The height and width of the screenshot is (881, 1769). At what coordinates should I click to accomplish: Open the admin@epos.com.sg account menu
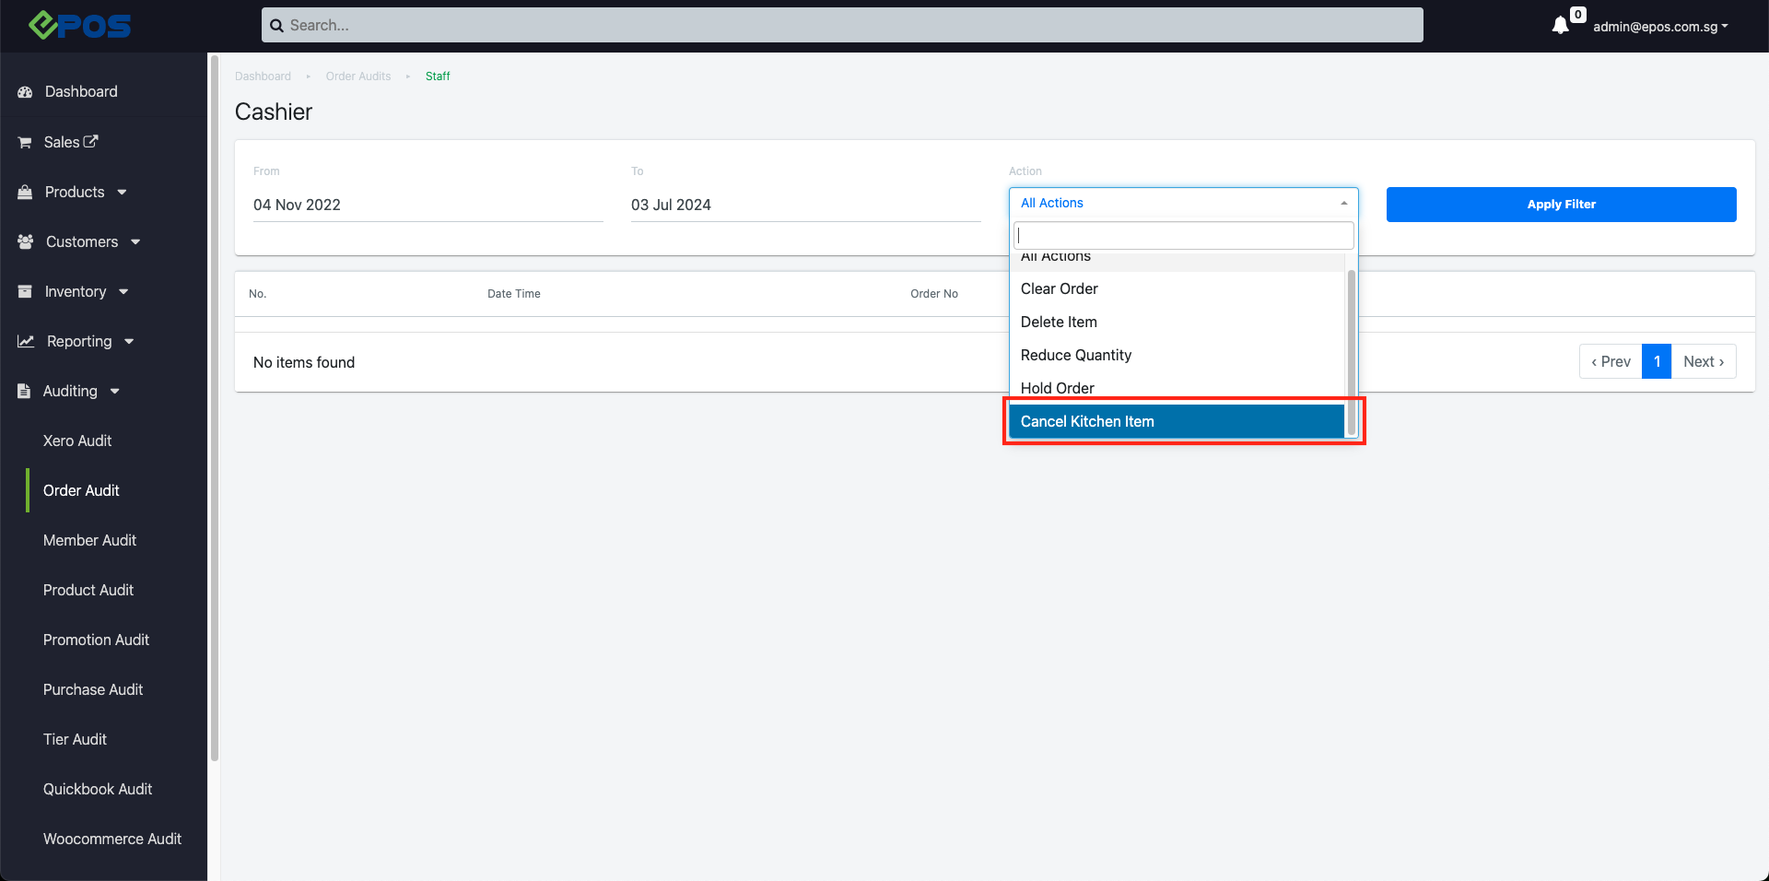coord(1660,27)
